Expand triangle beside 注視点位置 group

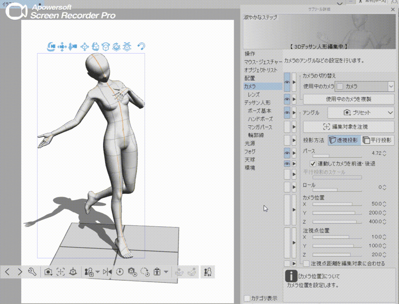[294, 243]
